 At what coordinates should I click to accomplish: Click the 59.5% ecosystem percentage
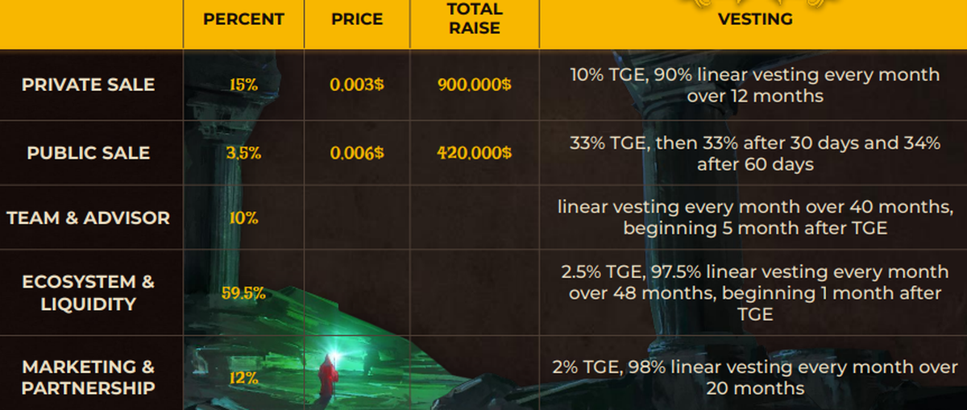tap(243, 293)
